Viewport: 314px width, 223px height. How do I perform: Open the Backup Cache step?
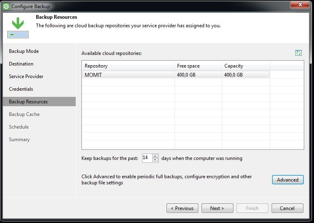[24, 114]
